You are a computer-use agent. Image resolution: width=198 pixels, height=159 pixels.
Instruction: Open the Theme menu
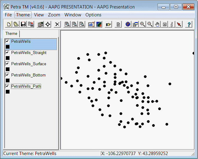point(23,15)
